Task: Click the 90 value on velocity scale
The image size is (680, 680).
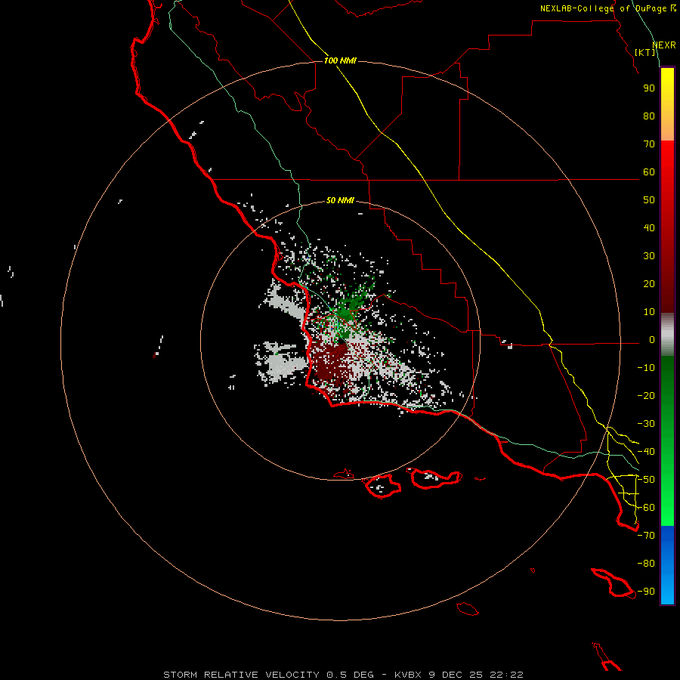Action: [x=649, y=88]
